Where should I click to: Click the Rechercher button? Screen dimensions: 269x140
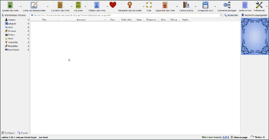point(231,15)
